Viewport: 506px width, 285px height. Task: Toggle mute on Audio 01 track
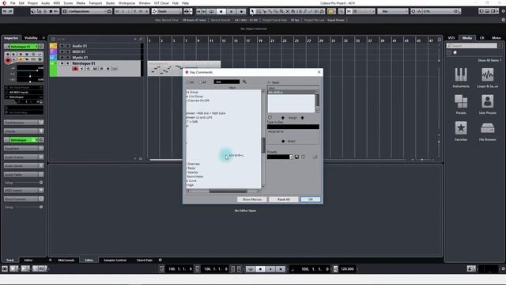tap(62, 46)
